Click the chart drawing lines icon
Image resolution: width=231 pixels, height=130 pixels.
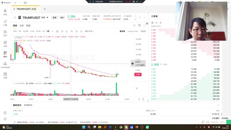coord(77,31)
